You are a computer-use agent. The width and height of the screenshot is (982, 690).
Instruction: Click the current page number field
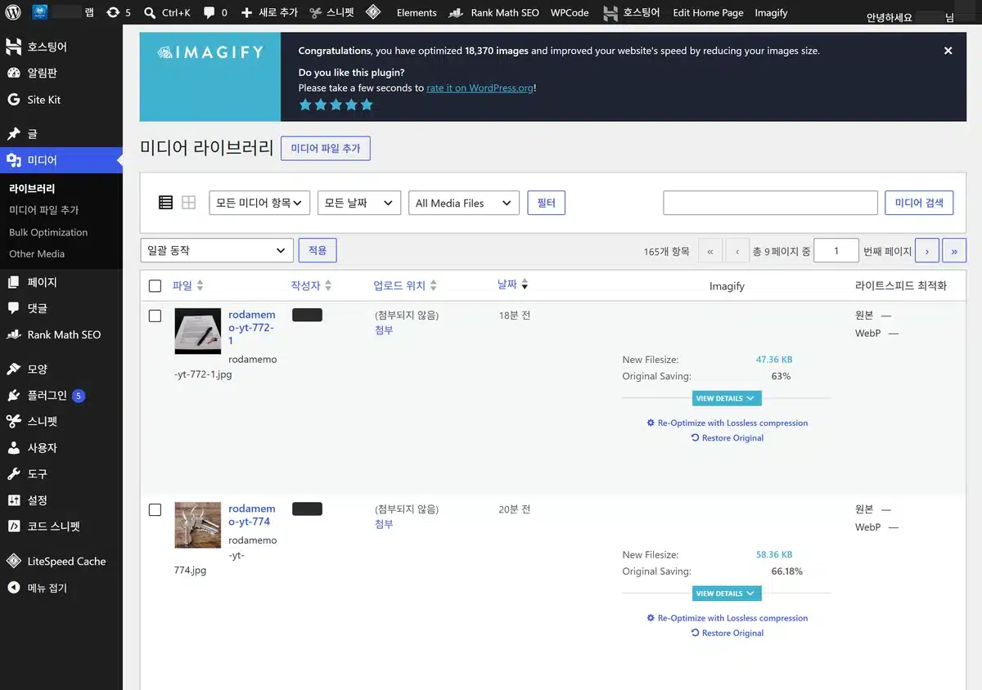point(836,251)
